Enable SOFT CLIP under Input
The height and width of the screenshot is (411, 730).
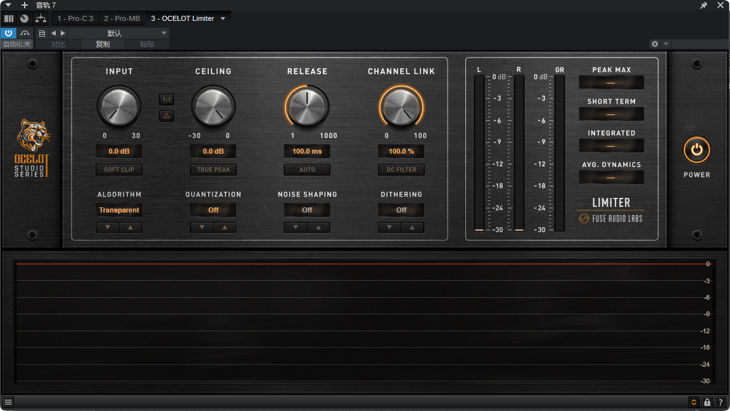coord(119,169)
